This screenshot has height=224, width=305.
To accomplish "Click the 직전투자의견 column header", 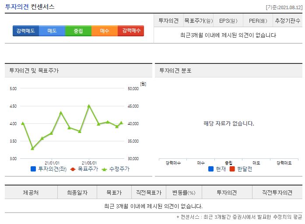I will [277, 192].
